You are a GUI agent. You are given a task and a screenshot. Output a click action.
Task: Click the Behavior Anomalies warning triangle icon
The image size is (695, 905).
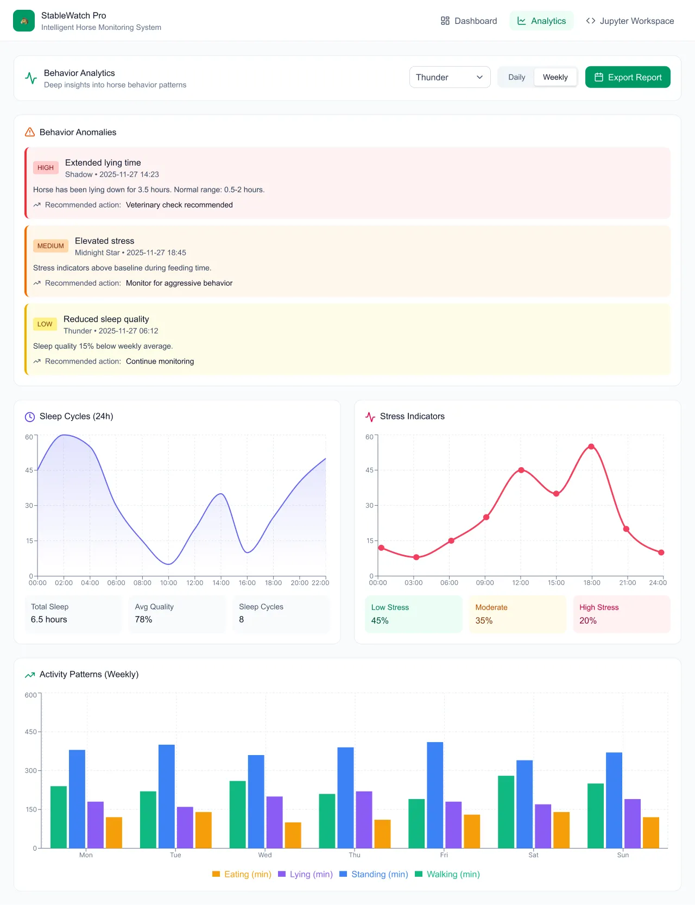click(30, 132)
